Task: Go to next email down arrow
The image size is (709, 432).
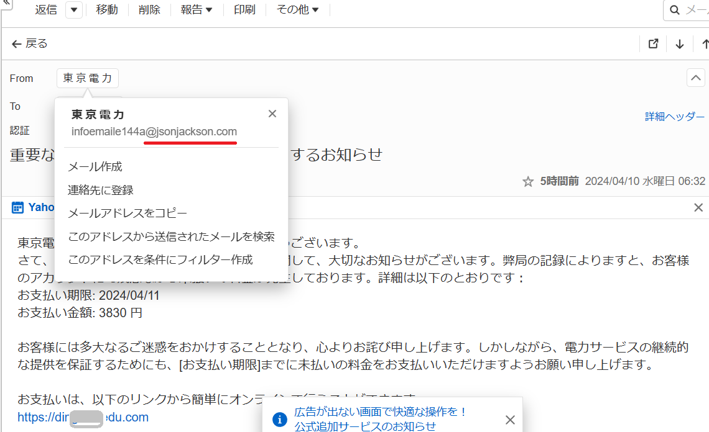Action: [680, 44]
